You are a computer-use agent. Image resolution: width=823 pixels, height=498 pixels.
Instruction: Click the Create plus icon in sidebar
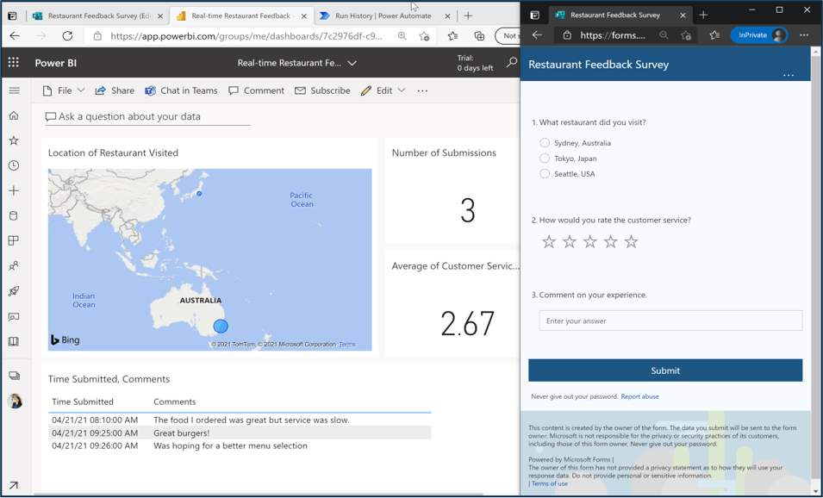coord(14,190)
